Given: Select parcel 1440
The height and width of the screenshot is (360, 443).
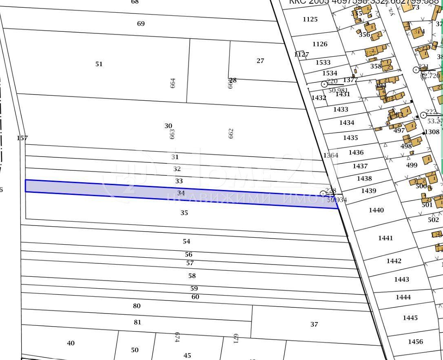Looking at the screenshot, I should coord(376,210).
